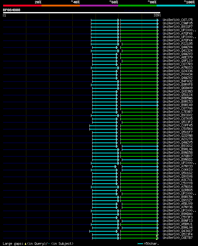Choose the UniRef100_Q43417 hit
The width and height of the screenshot is (198, 246).
(x=178, y=231)
